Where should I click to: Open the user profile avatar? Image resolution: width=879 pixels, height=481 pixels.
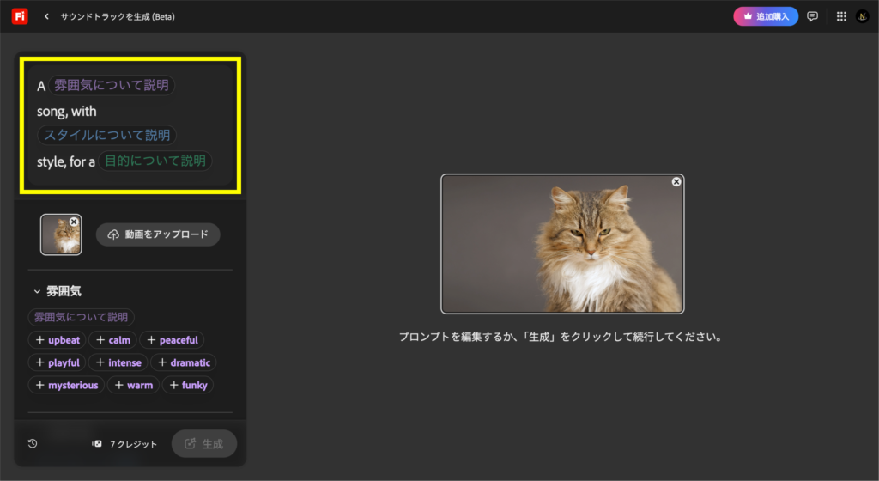click(x=862, y=16)
